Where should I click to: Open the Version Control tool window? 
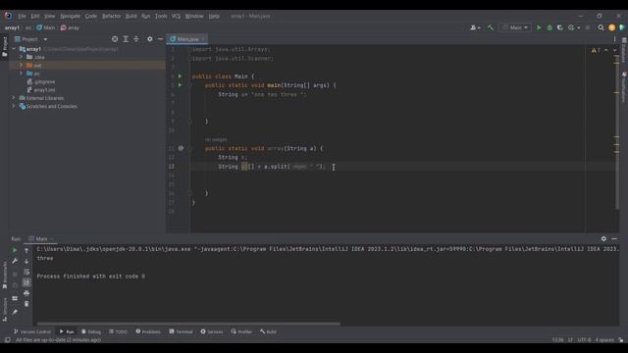tap(32, 331)
